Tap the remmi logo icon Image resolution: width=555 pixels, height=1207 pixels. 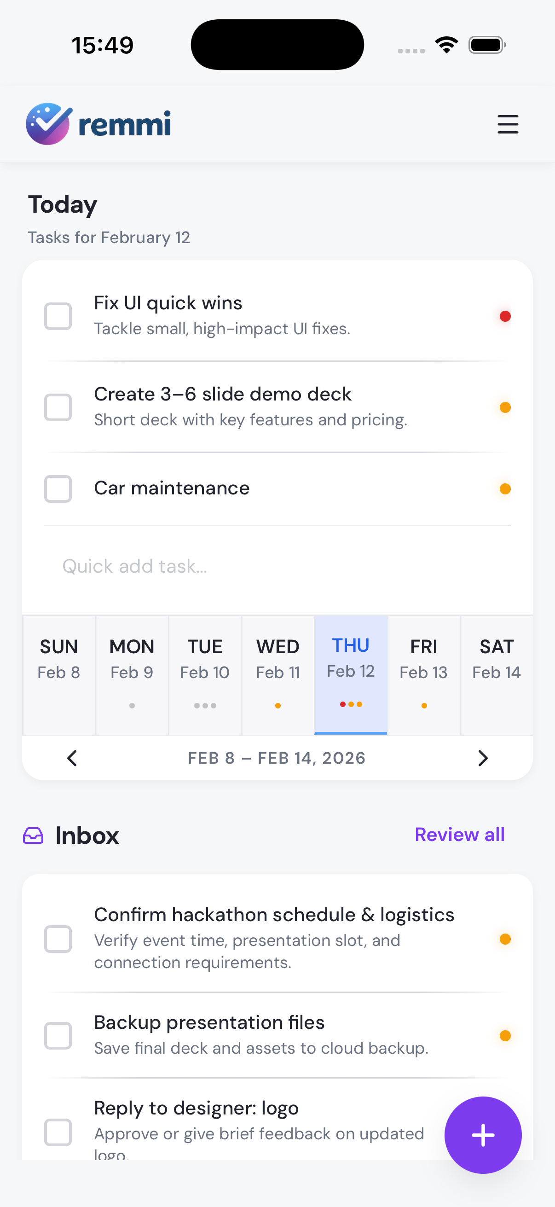(48, 124)
